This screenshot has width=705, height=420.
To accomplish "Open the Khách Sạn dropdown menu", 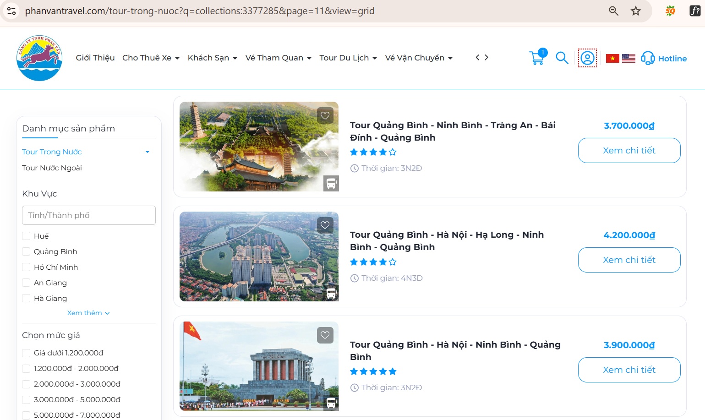I will [213, 58].
